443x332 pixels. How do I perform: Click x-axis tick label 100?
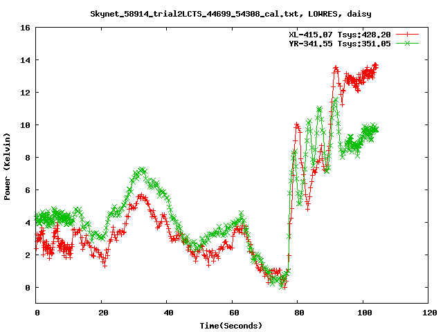(365, 313)
